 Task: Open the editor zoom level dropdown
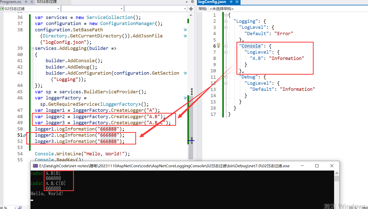9,207
